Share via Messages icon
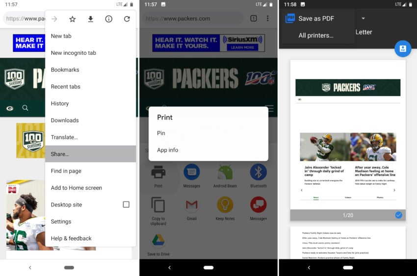Viewport: 417px width, 276px height. pos(191,172)
